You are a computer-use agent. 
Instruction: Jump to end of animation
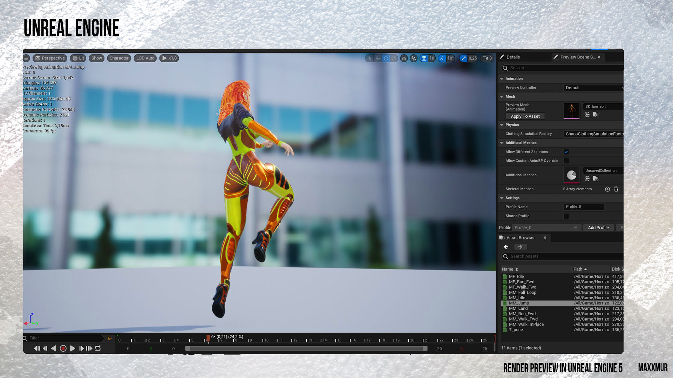(89, 349)
